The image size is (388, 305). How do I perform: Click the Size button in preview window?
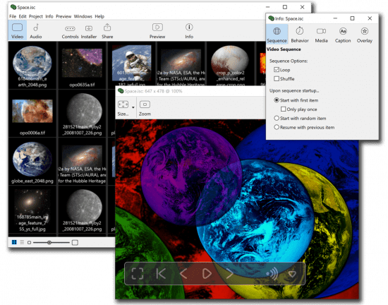click(x=123, y=108)
